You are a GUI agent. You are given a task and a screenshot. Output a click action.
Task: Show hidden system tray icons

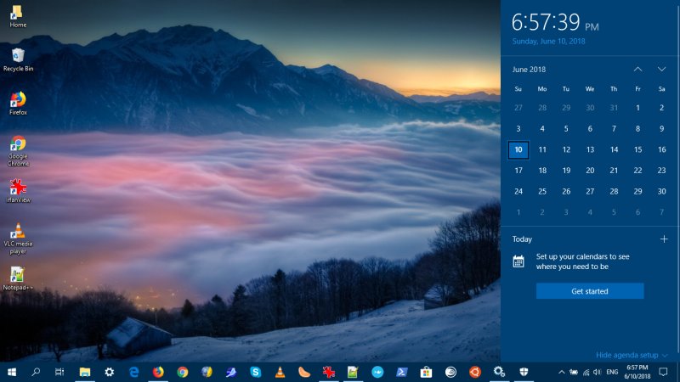coord(562,372)
